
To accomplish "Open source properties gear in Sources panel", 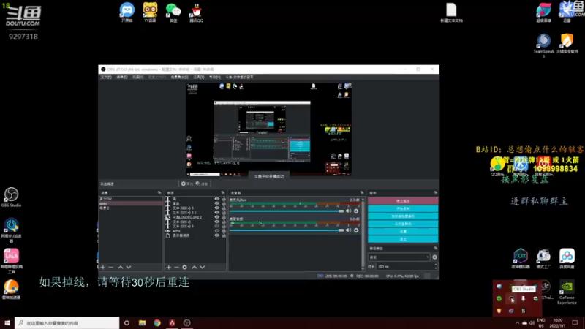I will (x=185, y=267).
